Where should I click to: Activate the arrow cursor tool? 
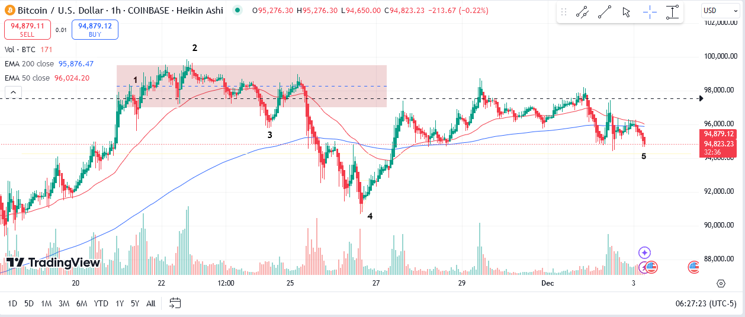(x=627, y=12)
